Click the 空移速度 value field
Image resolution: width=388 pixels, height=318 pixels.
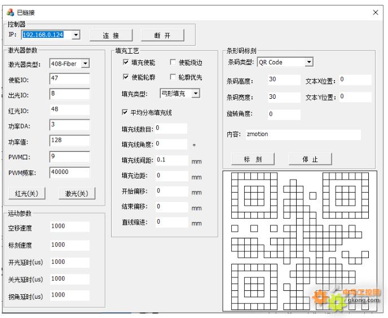tap(69, 226)
